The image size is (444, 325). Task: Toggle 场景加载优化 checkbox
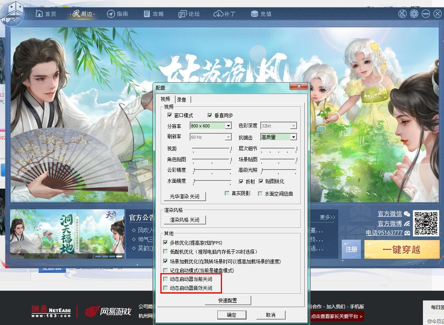click(165, 261)
